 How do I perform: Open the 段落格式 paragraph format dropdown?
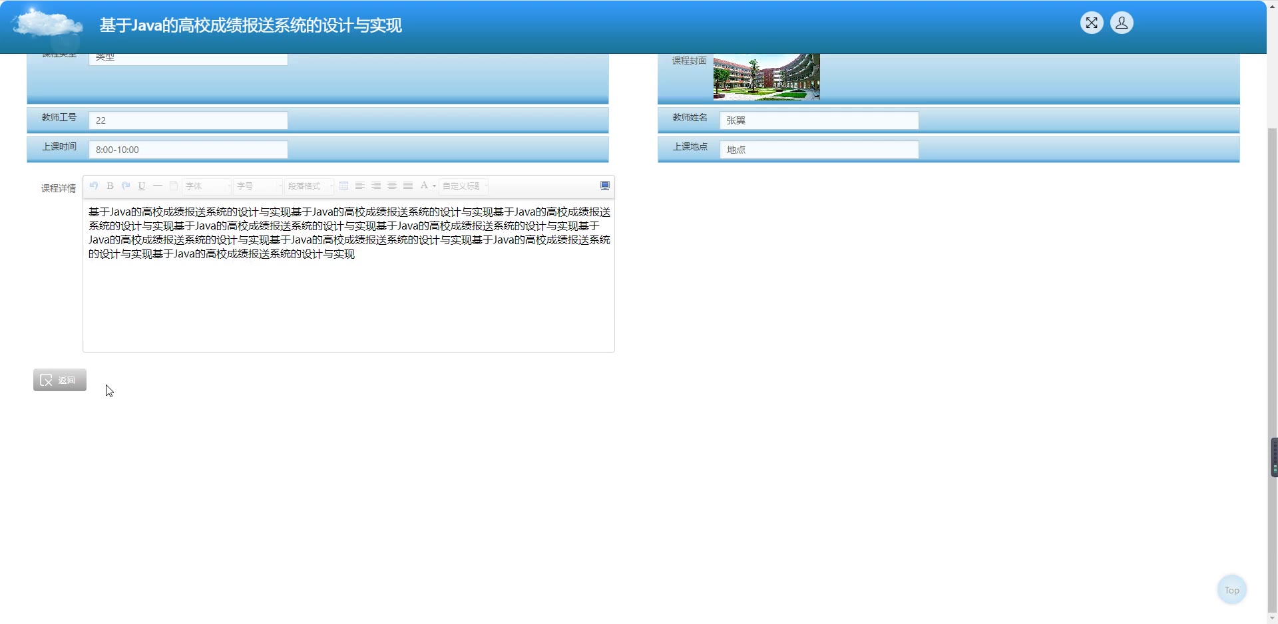click(x=310, y=186)
